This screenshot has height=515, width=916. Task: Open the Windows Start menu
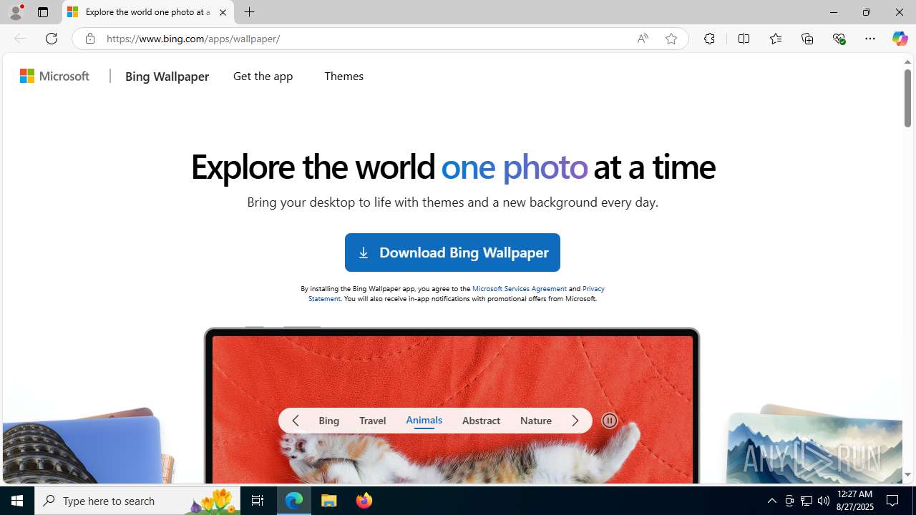(17, 501)
